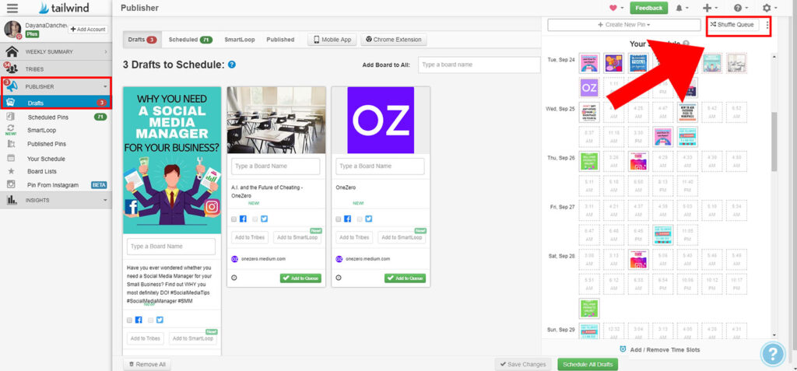This screenshot has height=371, width=797.
Task: Switch to the Drafts tab
Action: 142,40
